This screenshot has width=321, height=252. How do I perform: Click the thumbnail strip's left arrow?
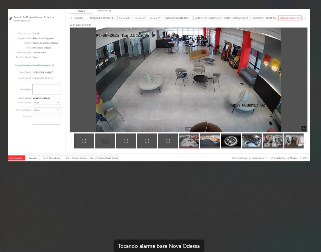tap(71, 141)
